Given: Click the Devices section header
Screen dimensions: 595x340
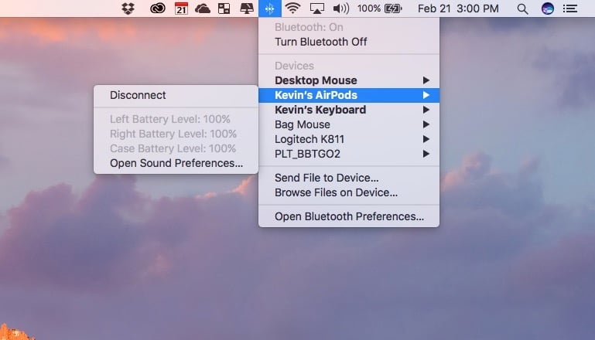Looking at the screenshot, I should tap(294, 66).
